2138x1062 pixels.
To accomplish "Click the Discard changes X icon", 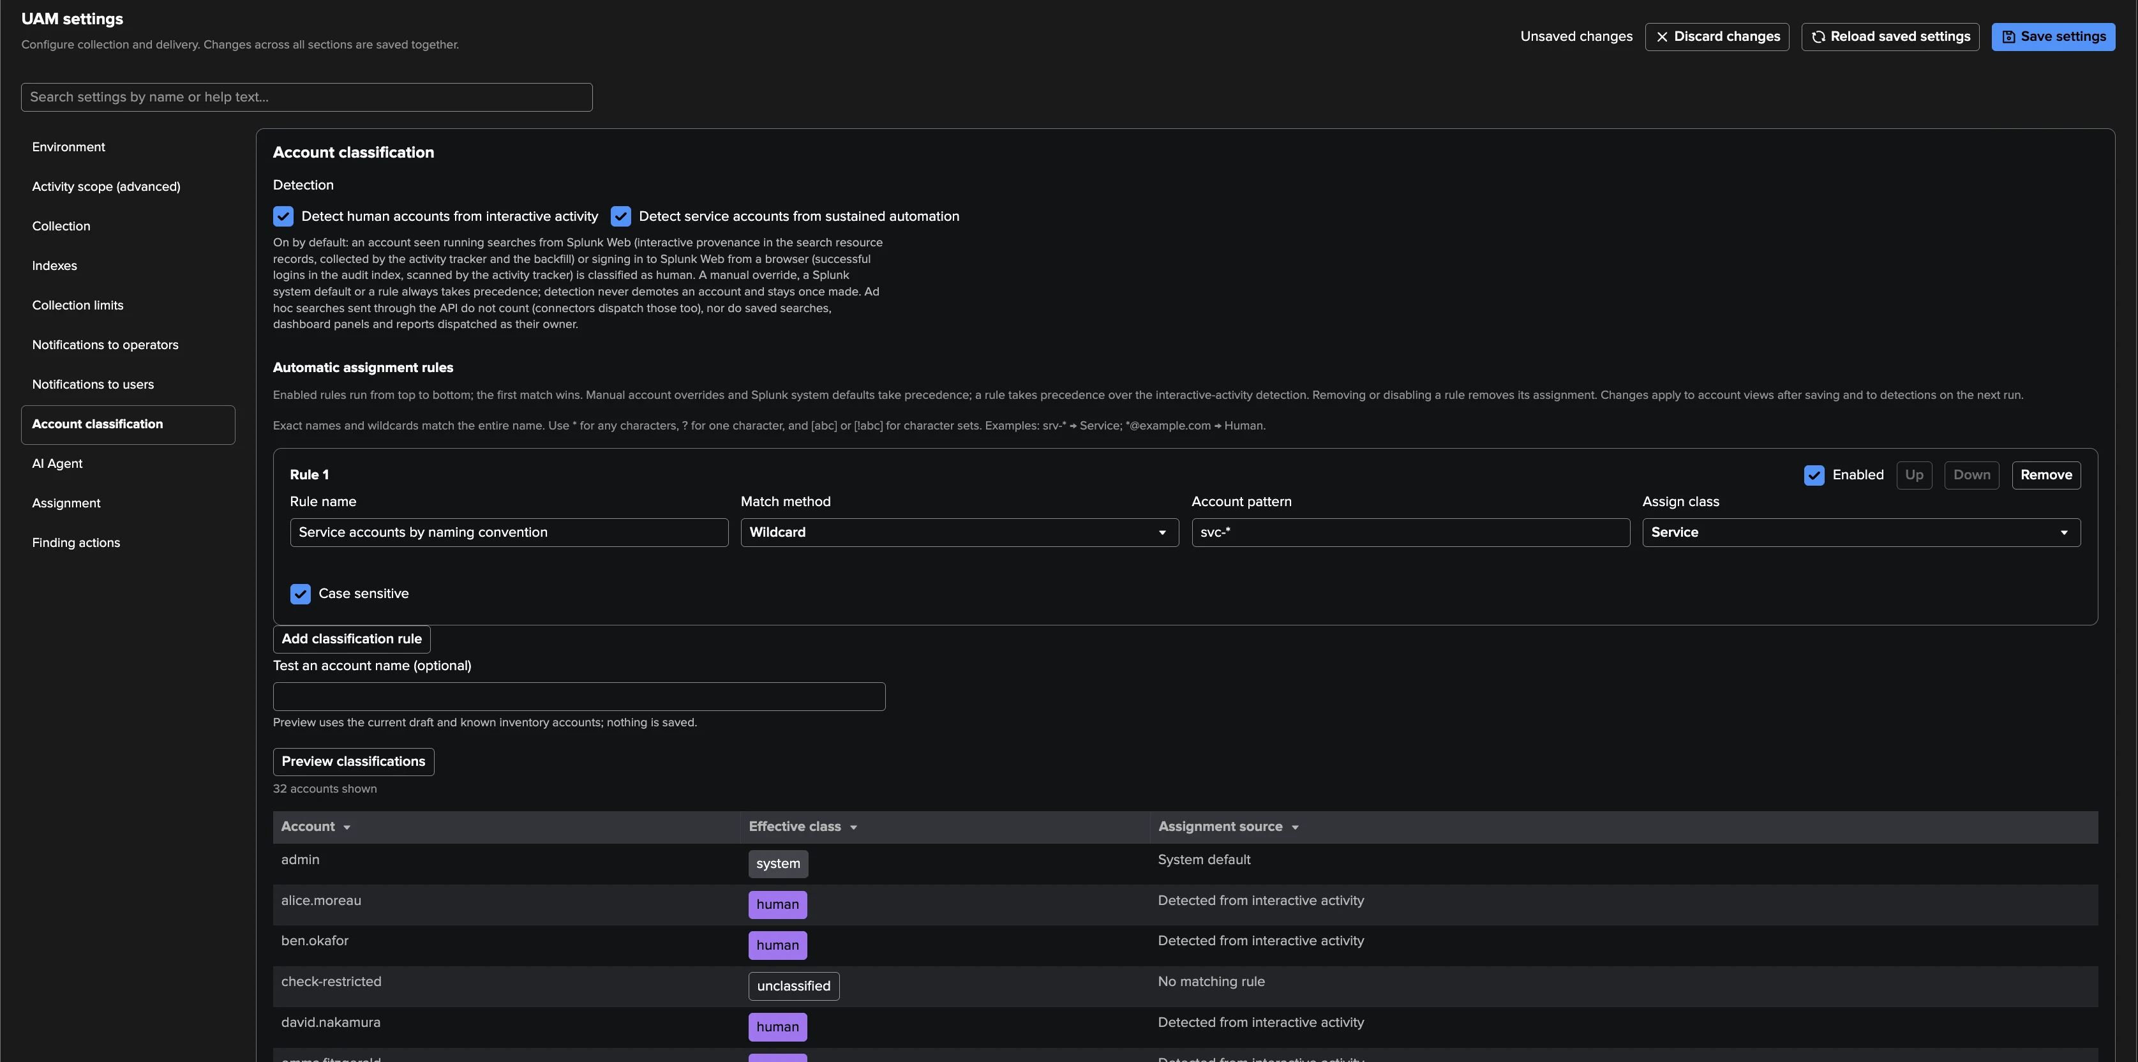I will tap(1662, 37).
